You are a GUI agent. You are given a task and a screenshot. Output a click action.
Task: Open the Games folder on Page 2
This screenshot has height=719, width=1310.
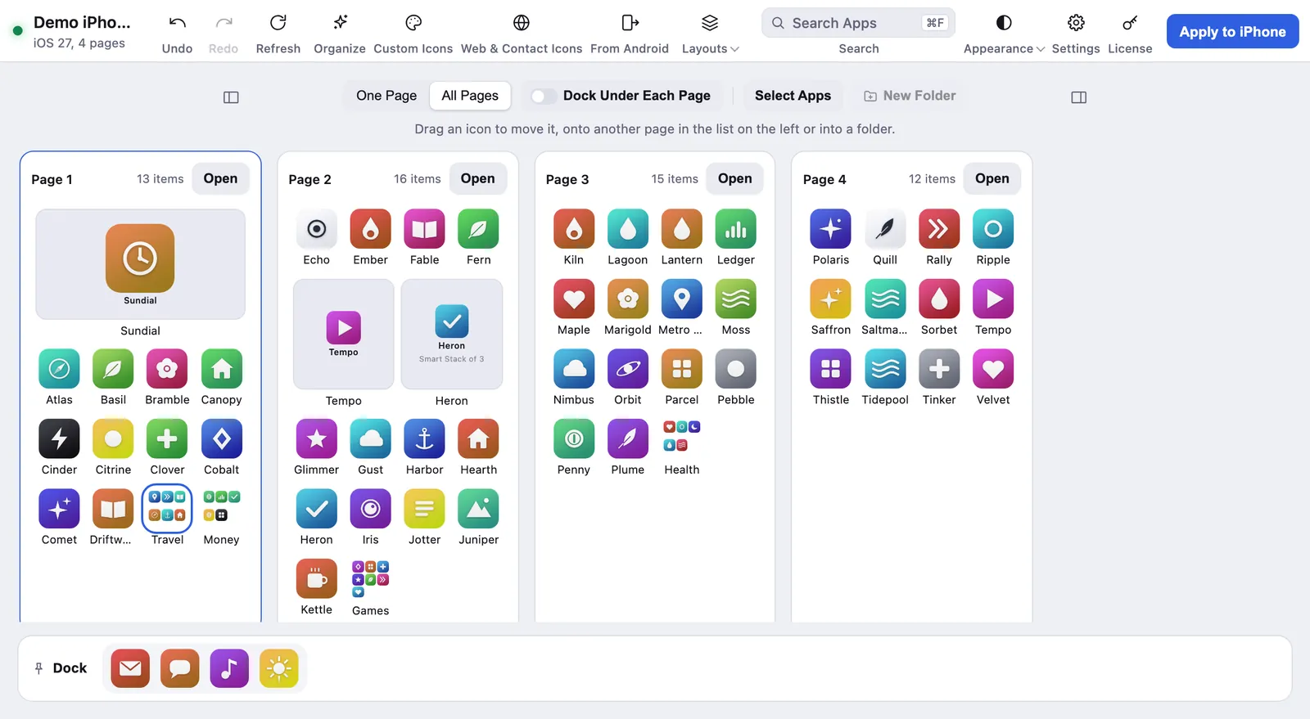point(371,579)
